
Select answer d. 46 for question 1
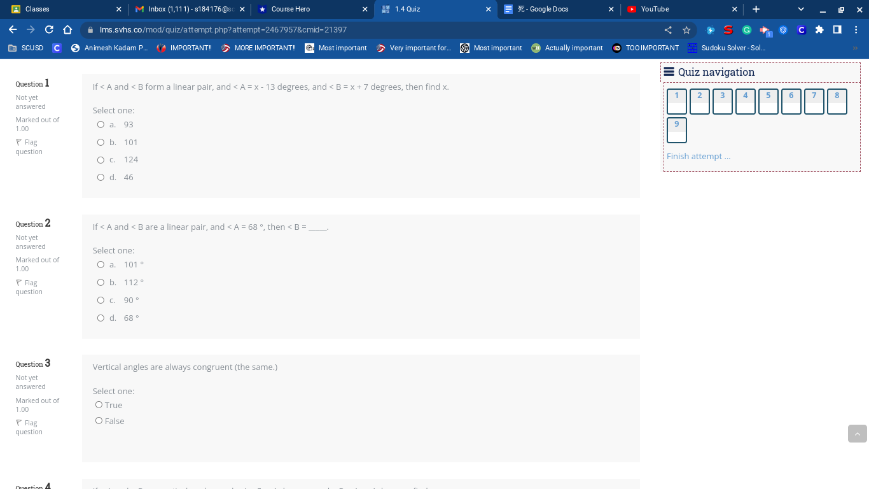coord(101,178)
